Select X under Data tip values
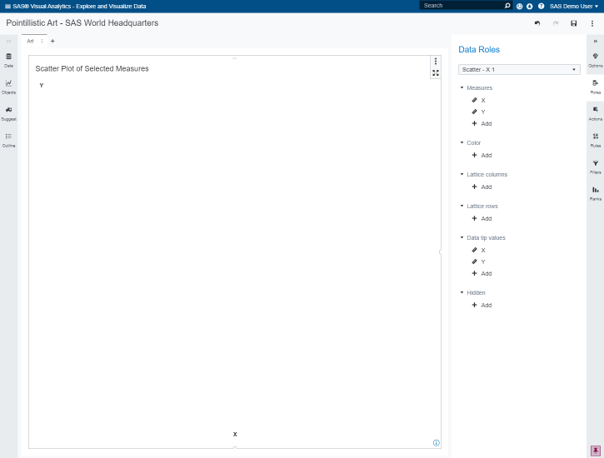The image size is (604, 458). coord(479,250)
